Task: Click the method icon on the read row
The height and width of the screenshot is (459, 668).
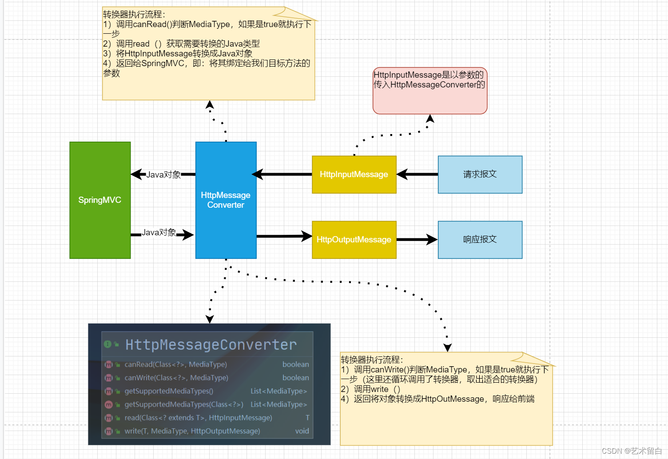Action: (x=108, y=418)
